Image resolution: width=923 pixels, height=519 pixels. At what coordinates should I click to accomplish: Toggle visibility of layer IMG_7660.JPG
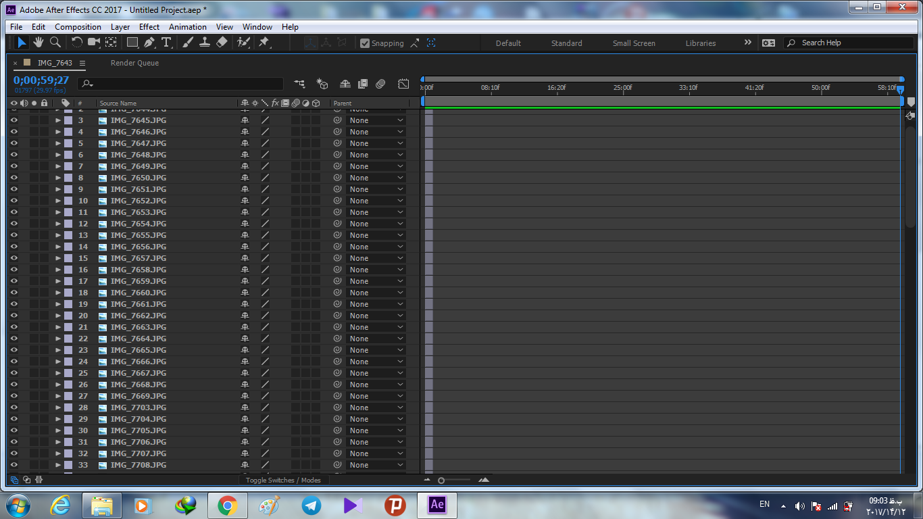(14, 293)
